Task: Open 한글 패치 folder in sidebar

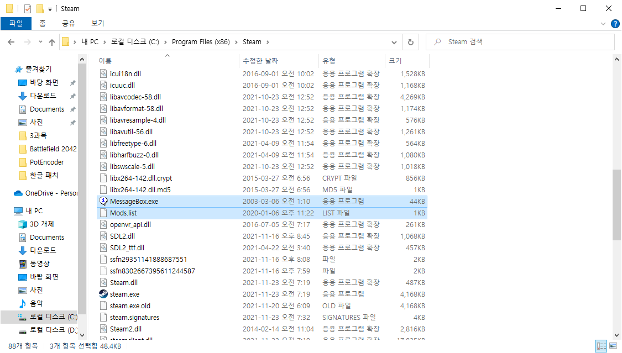Action: point(44,175)
